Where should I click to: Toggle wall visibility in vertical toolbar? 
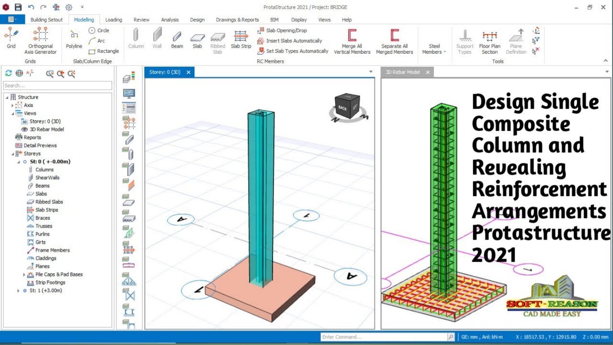pyautogui.click(x=128, y=169)
